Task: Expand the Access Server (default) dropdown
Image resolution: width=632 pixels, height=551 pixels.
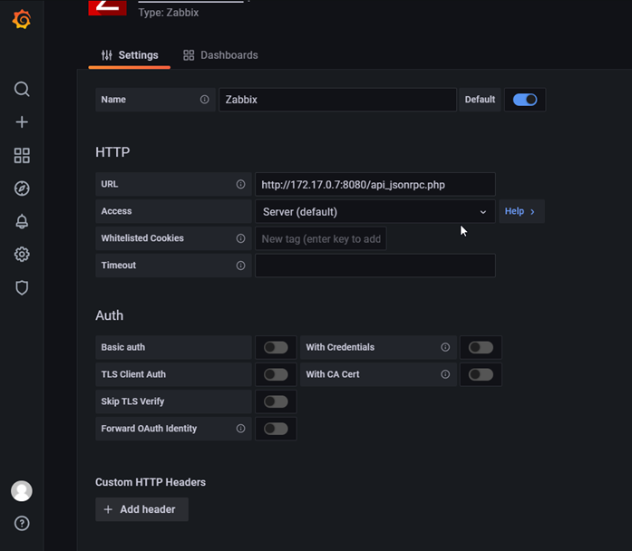Action: tap(374, 212)
